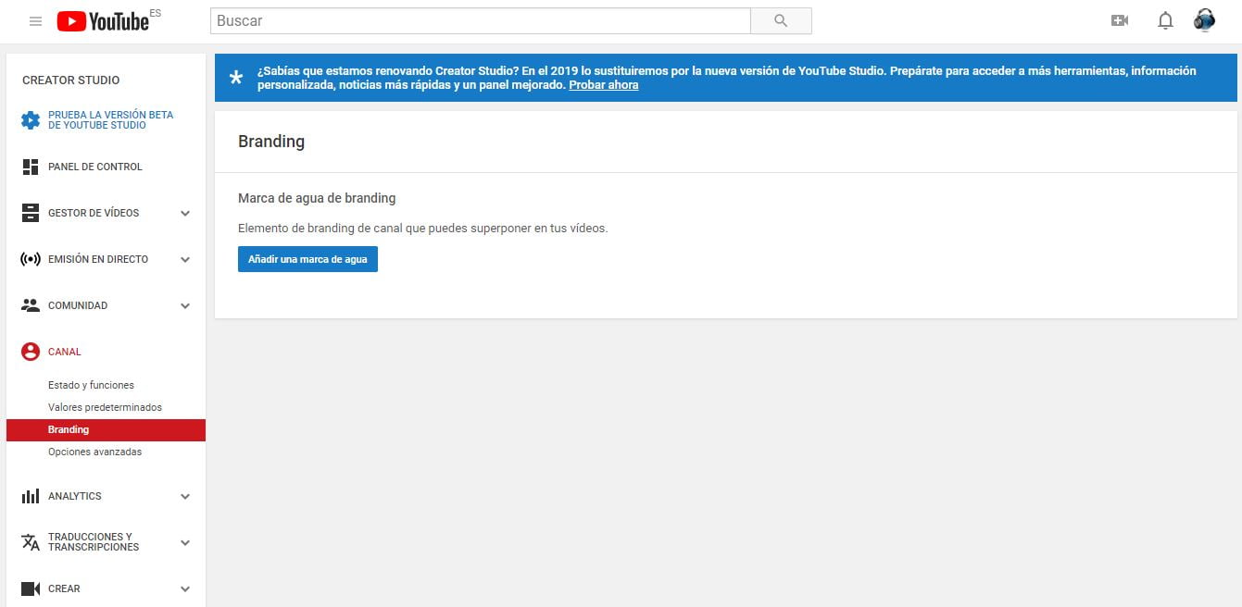Expand the Analytics section
Image resolution: width=1242 pixels, height=607 pixels.
[x=185, y=496]
